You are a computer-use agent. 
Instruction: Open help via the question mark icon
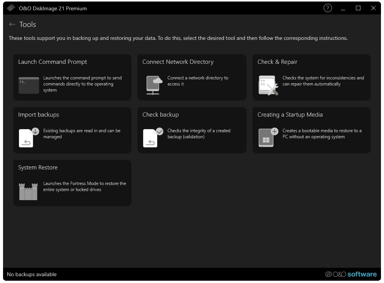pyautogui.click(x=327, y=8)
